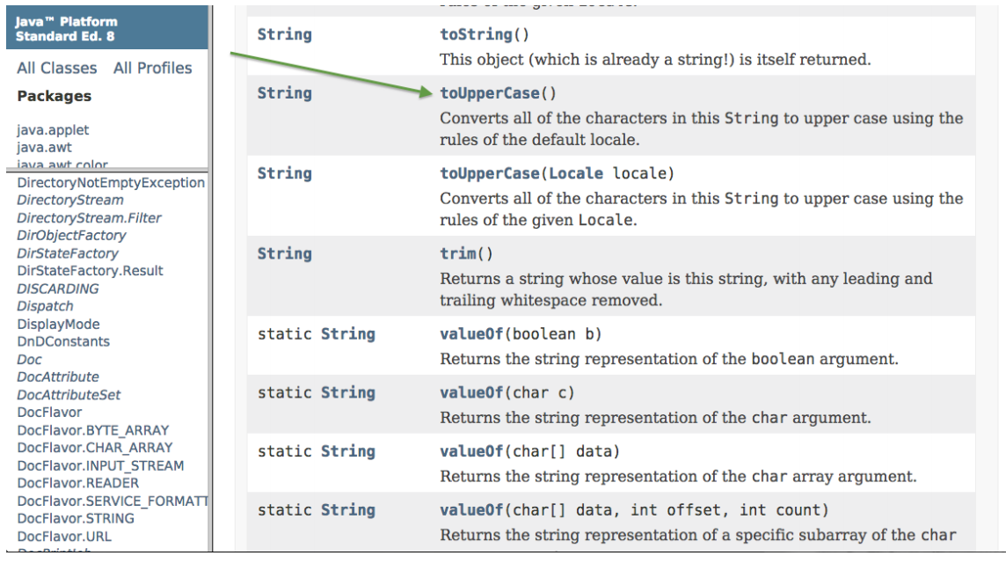Viewport: 1006px width, 563px height.
Task: Click the DirObjectFactory class link
Action: coord(71,236)
